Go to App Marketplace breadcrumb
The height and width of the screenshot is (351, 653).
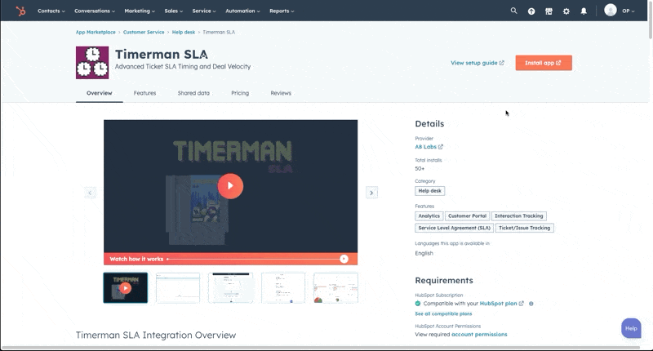tap(96, 32)
